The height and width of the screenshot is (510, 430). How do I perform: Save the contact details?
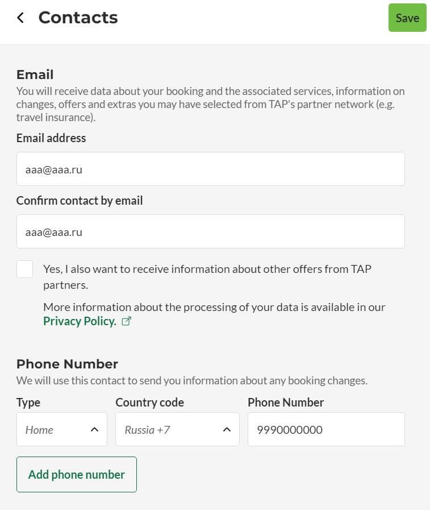coord(407,18)
